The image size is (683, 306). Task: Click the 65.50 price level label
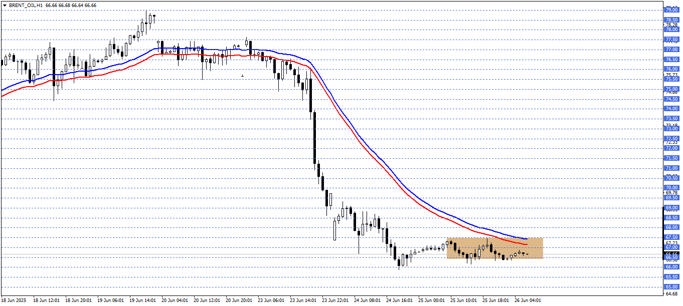(x=671, y=277)
